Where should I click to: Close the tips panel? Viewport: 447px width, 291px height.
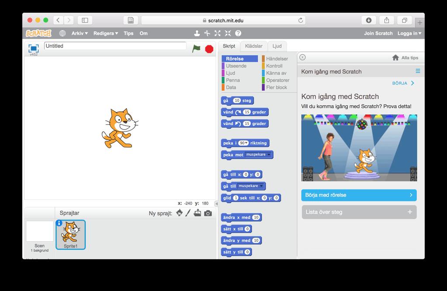(302, 57)
